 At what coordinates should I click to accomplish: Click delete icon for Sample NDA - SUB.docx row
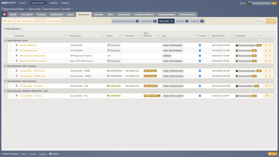coord(270,86)
